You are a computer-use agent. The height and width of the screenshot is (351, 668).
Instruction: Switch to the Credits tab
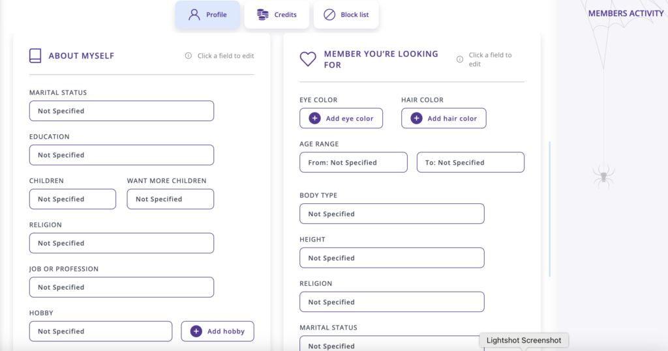point(277,15)
